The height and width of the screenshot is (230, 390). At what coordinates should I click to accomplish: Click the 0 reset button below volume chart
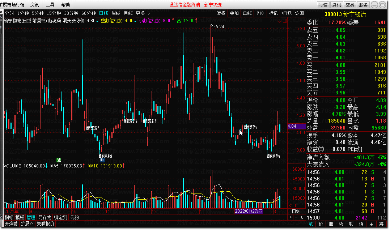point(302,217)
